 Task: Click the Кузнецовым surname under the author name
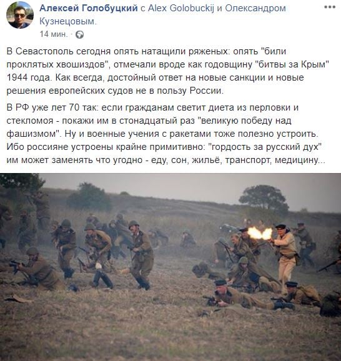click(68, 22)
